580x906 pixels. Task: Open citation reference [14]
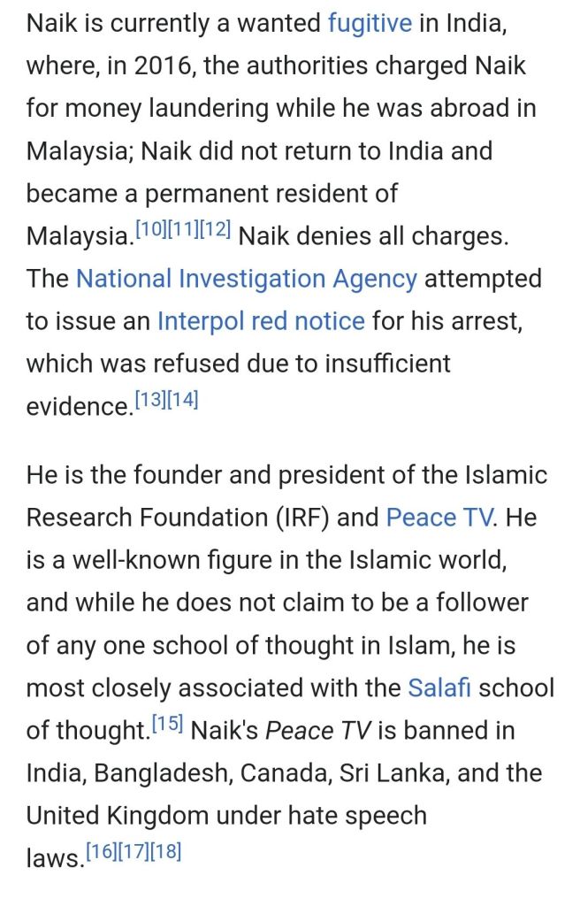183,399
